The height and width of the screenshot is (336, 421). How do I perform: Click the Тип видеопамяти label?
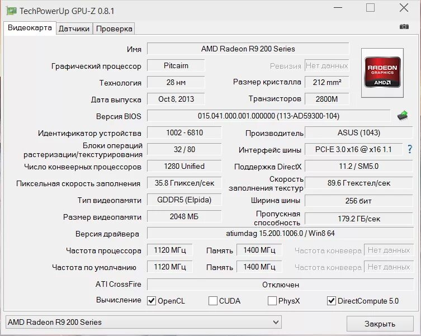[x=109, y=200]
